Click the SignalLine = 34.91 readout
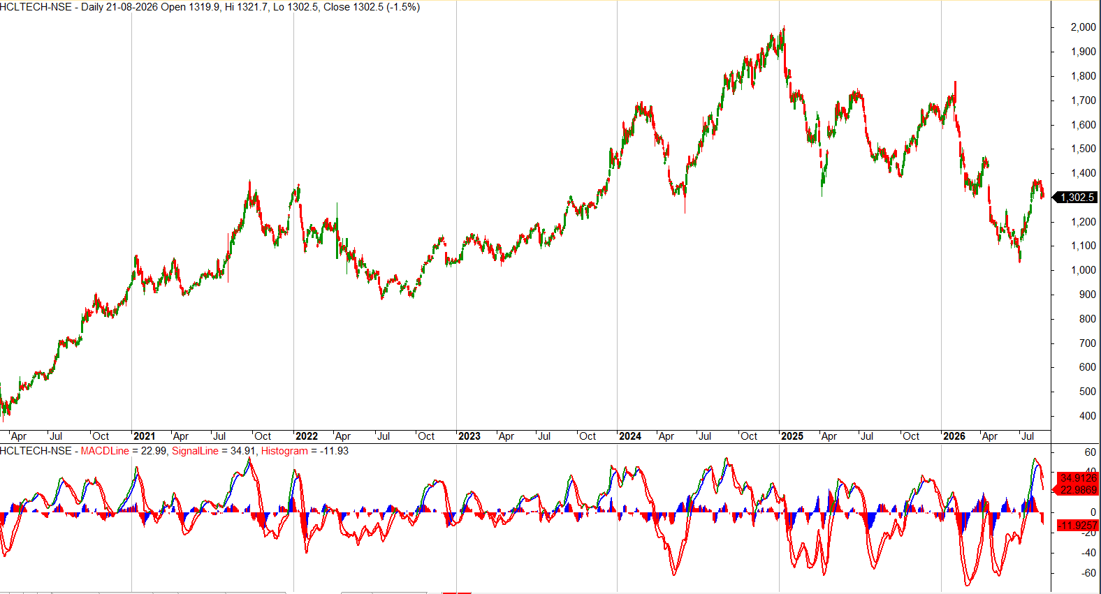This screenshot has height=594, width=1101. pyautogui.click(x=213, y=451)
